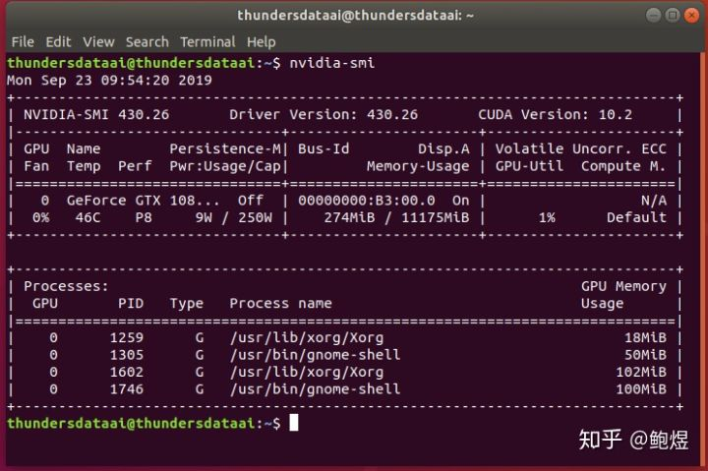Image resolution: width=708 pixels, height=471 pixels.
Task: Open the Terminal menu
Action: (x=207, y=42)
